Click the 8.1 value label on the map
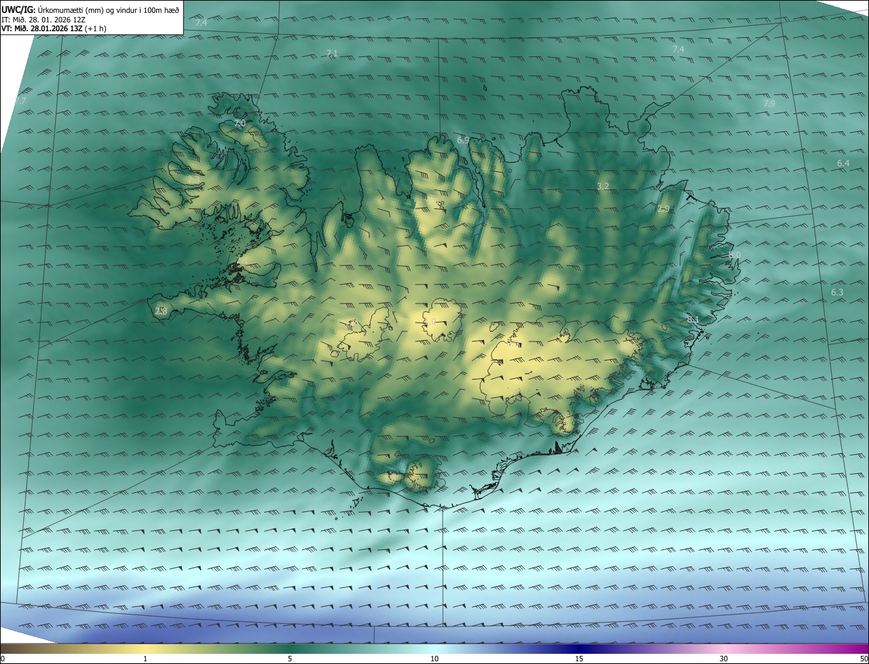This screenshot has width=869, height=664. pyautogui.click(x=692, y=319)
